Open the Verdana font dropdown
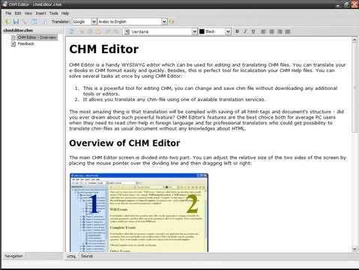This screenshot has height=270, width=359. coord(160,31)
